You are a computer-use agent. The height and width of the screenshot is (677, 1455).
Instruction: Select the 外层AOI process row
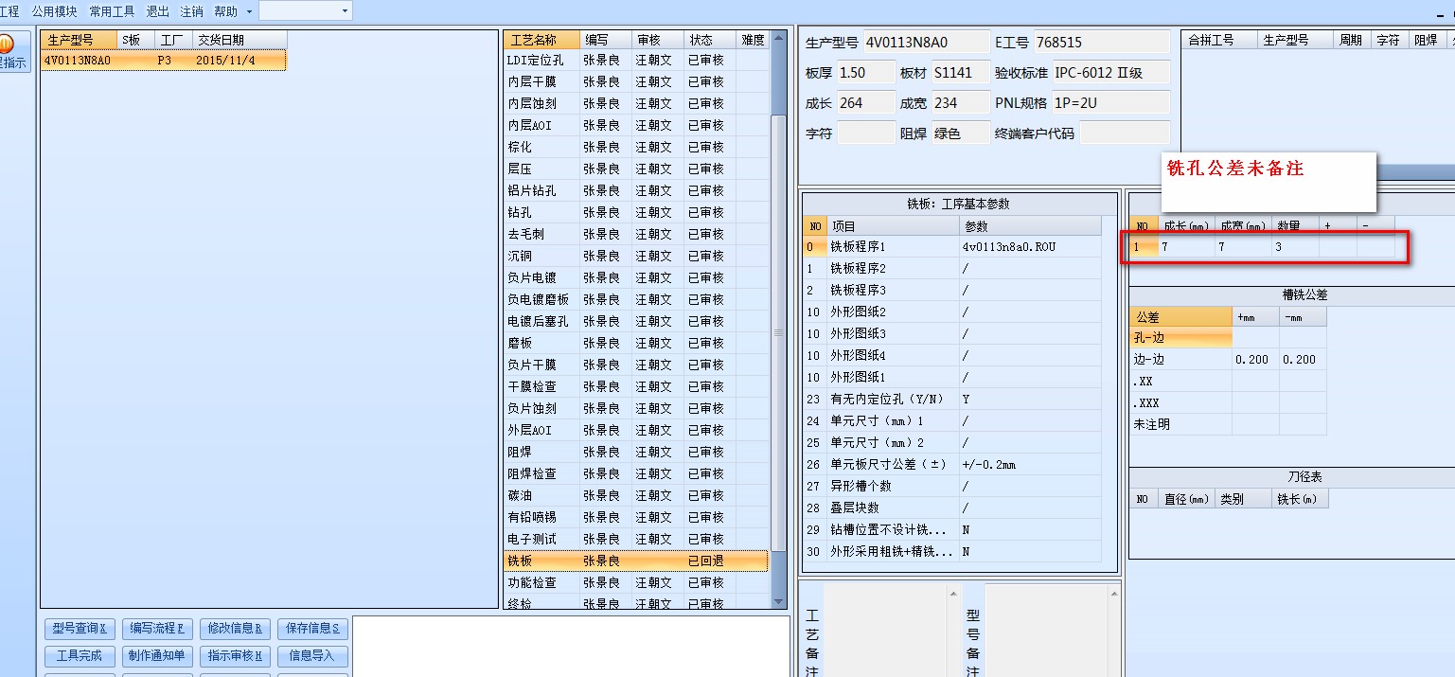click(x=636, y=430)
